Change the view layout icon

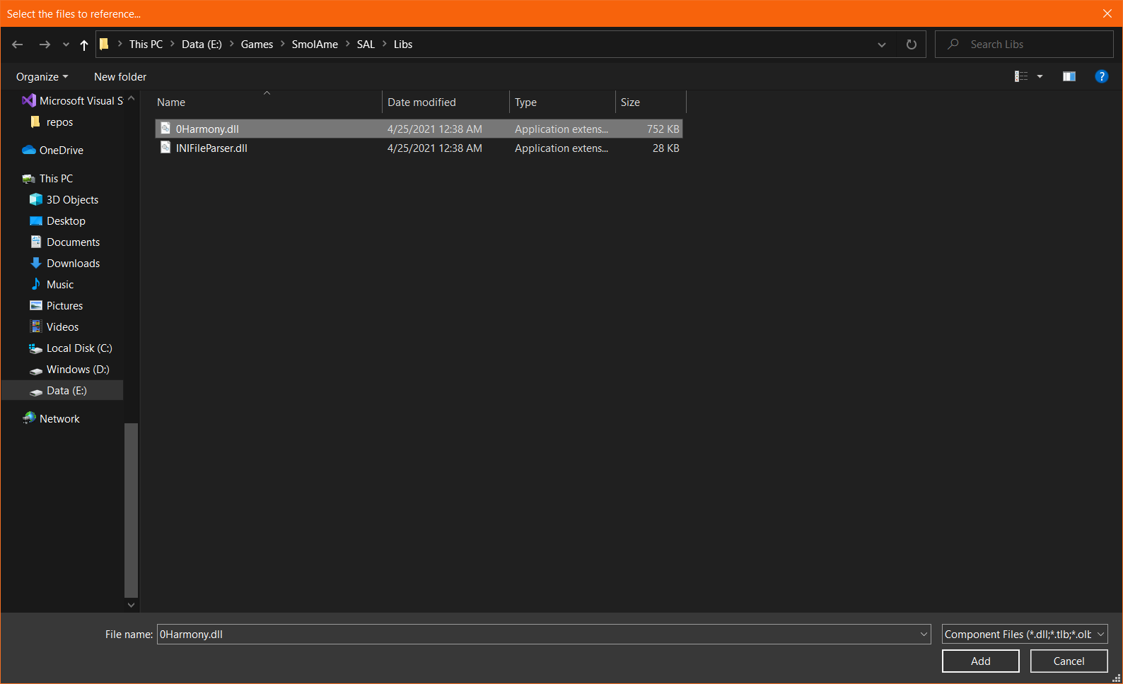[1021, 76]
